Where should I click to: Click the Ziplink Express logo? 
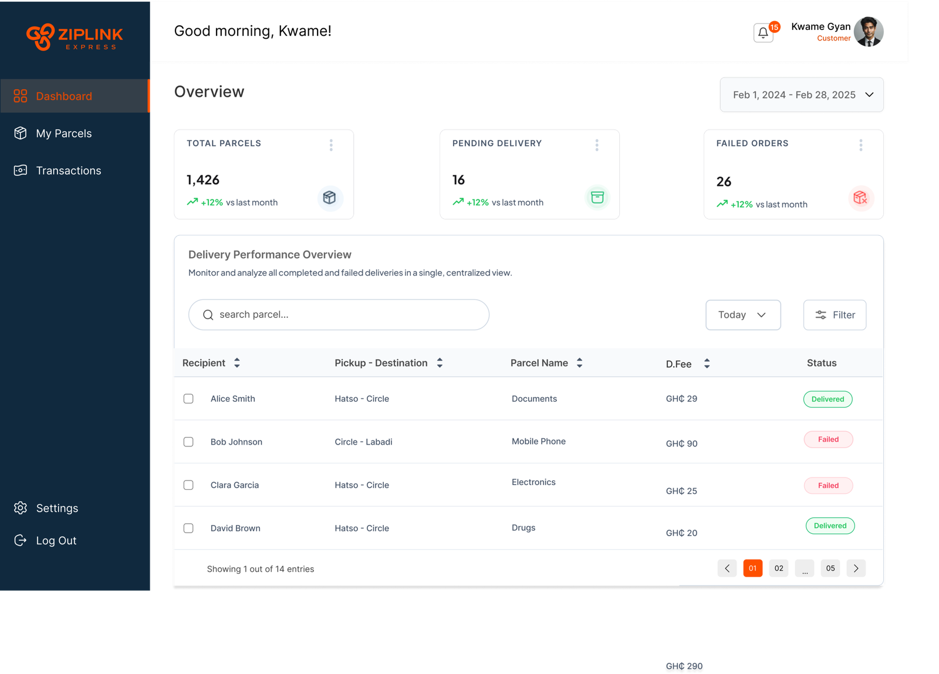click(75, 38)
